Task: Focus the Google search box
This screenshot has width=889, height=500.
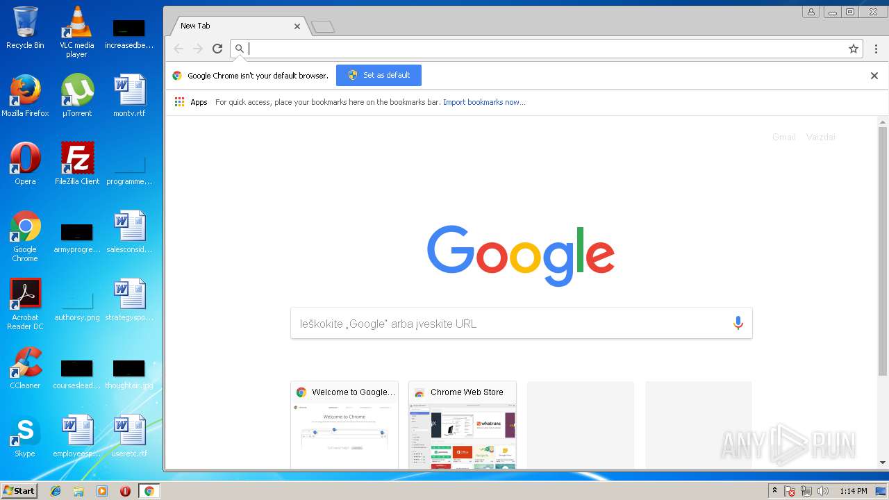Action: click(521, 324)
